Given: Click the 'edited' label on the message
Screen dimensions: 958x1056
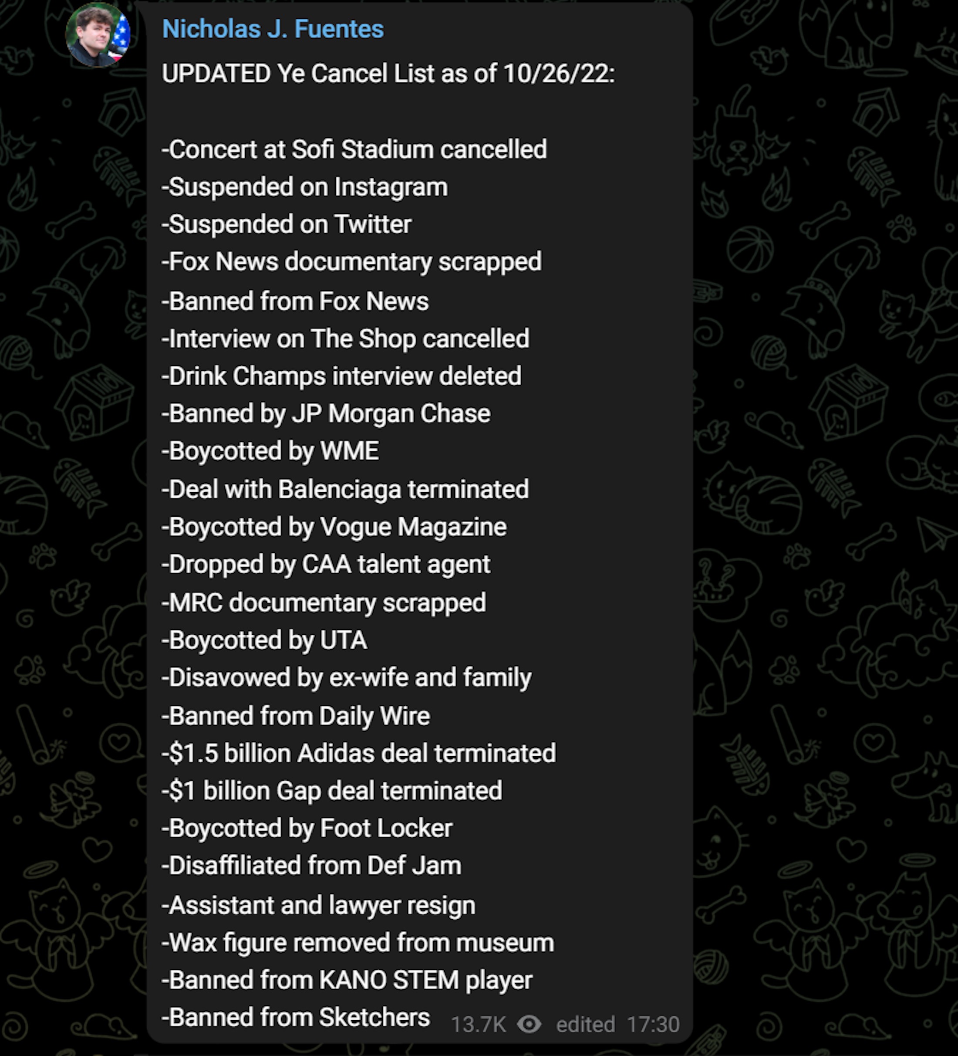Looking at the screenshot, I should click(585, 1024).
